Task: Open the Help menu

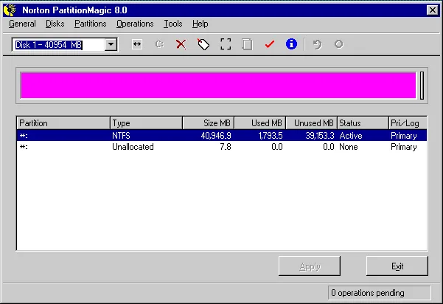Action: (200, 24)
